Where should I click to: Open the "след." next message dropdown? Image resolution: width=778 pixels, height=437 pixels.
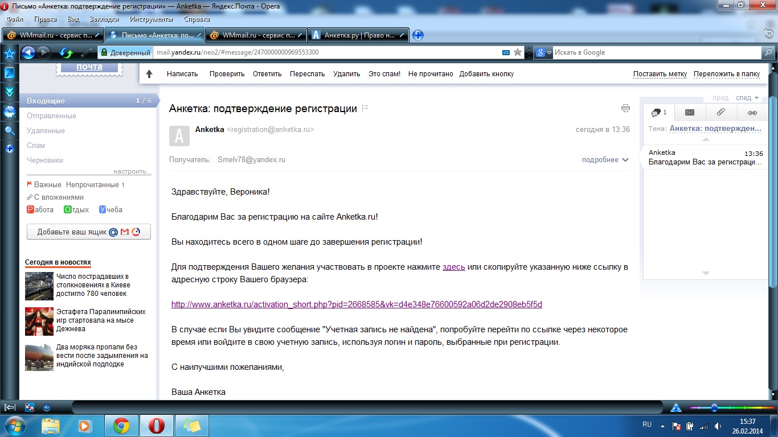point(747,98)
